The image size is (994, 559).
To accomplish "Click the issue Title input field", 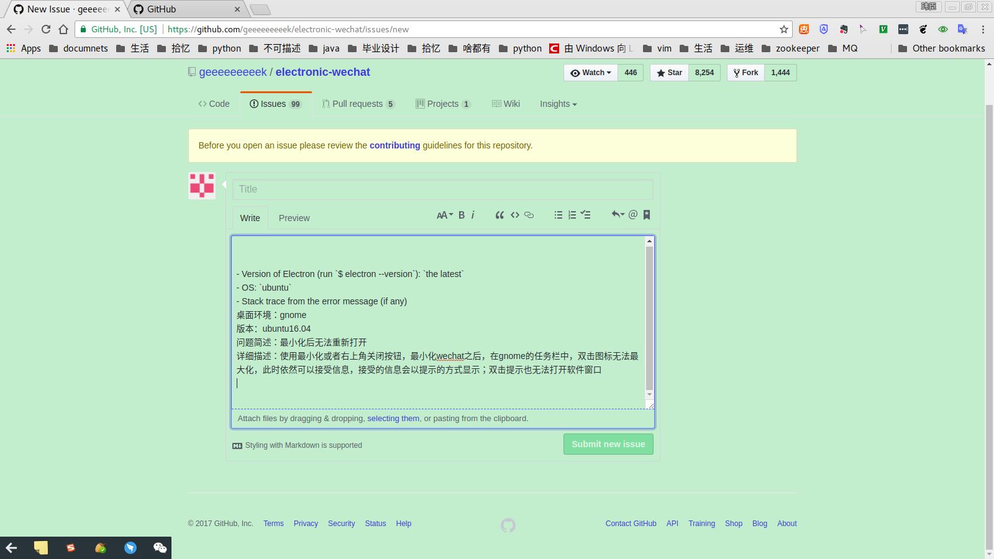I will (442, 189).
